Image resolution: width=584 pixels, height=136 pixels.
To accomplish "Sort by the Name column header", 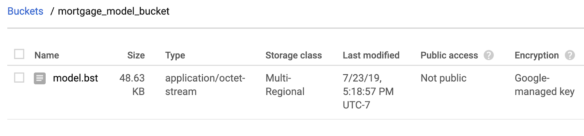I will click(47, 55).
